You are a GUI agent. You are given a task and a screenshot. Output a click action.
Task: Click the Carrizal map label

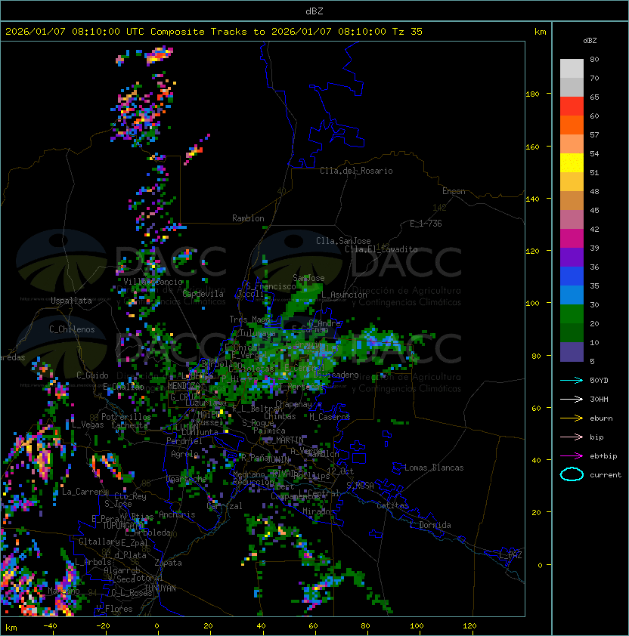pyautogui.click(x=225, y=506)
